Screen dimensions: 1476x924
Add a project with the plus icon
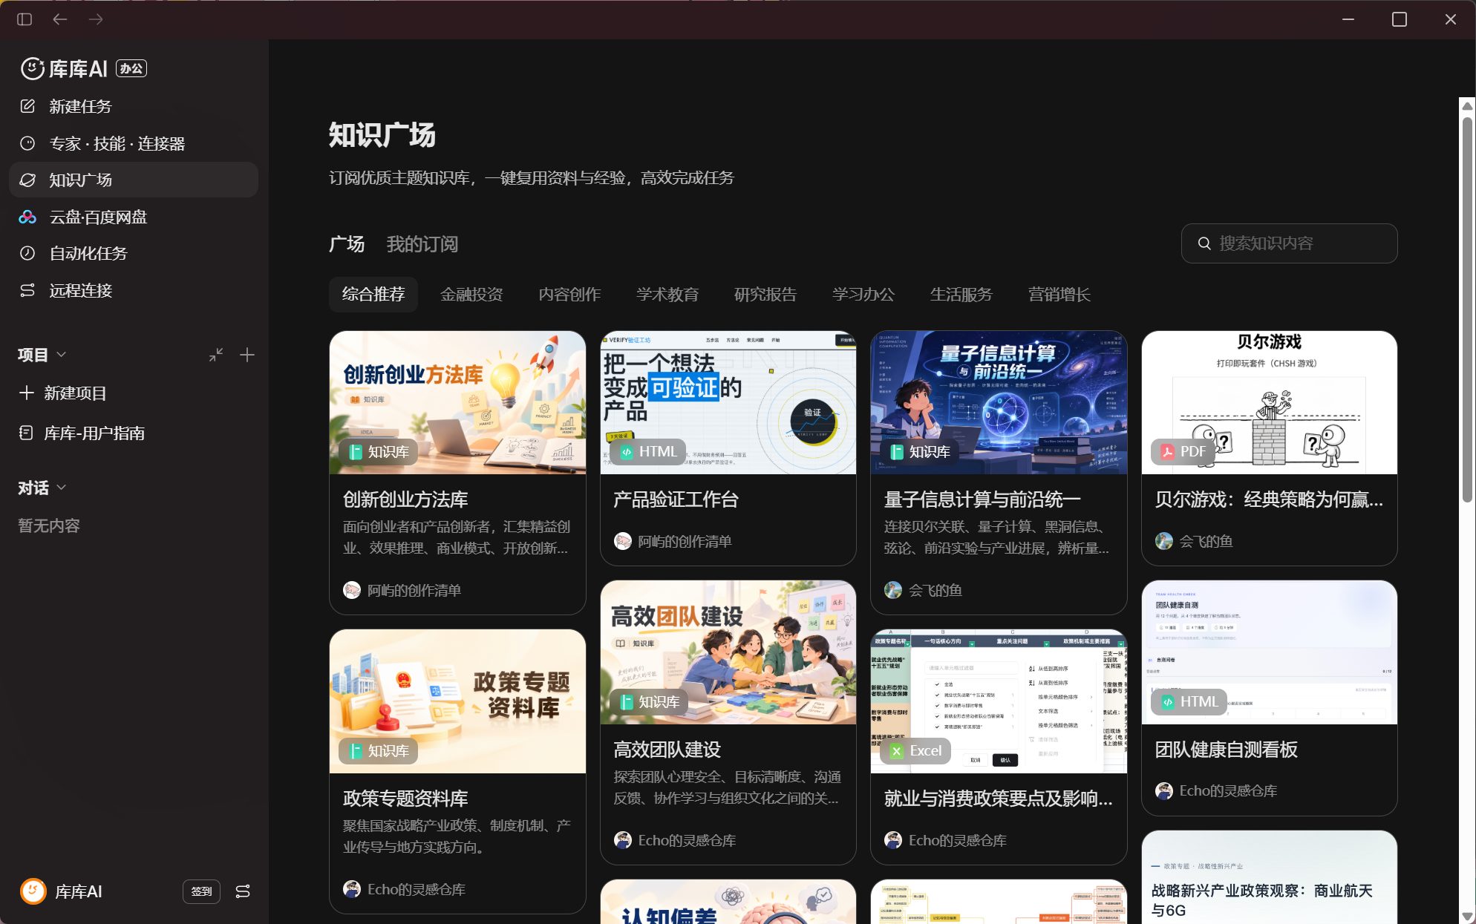pos(247,355)
